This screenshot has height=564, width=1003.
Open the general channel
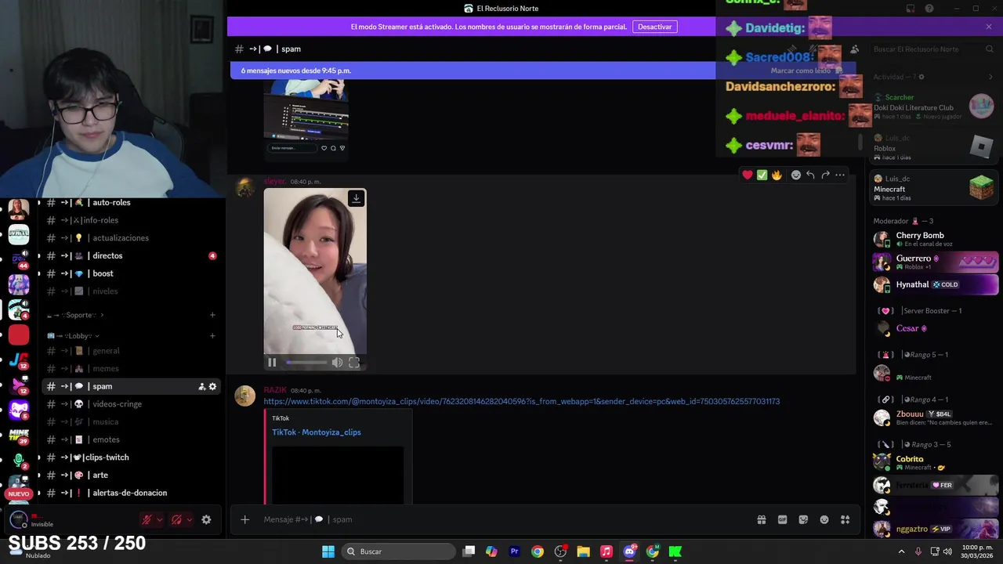pyautogui.click(x=131, y=351)
